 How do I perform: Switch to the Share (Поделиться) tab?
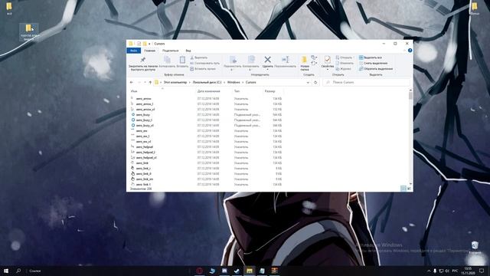(170, 51)
